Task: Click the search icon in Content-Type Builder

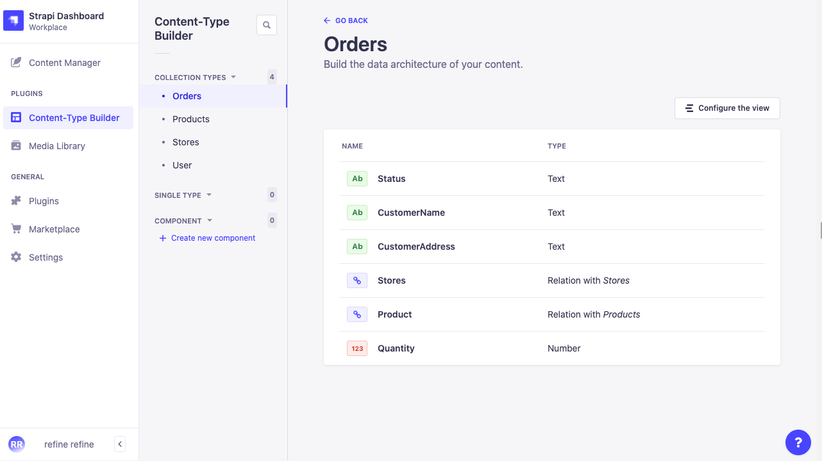Action: [266, 25]
